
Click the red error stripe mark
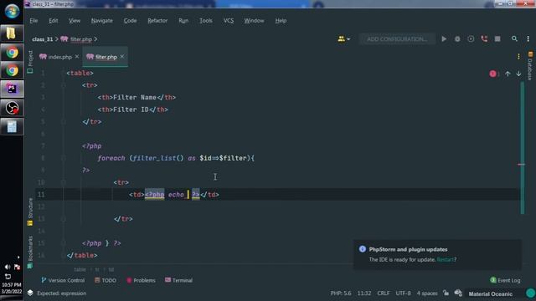point(521,165)
